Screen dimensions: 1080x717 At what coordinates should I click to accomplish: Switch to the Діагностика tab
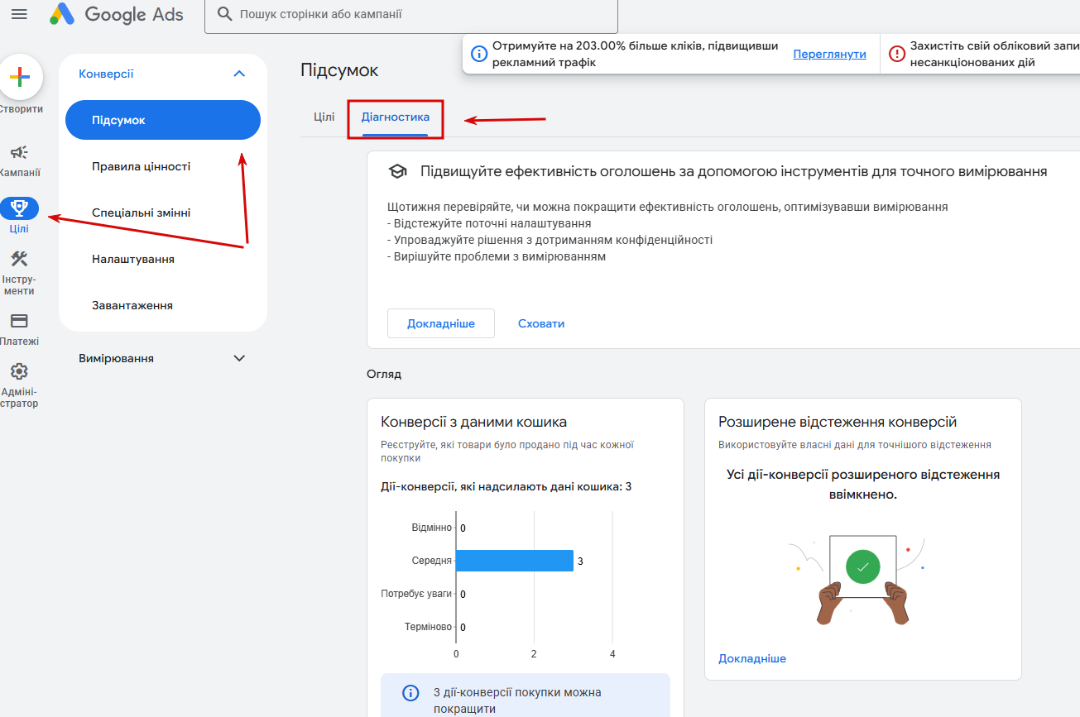tap(396, 117)
